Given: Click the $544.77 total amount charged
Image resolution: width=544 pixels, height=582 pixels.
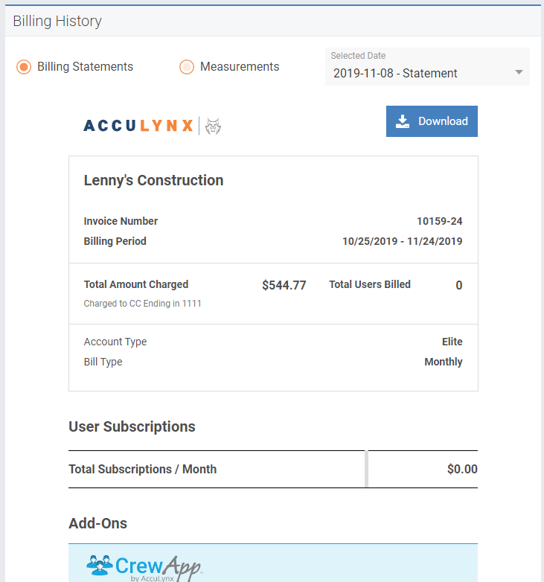Looking at the screenshot, I should coord(284,285).
